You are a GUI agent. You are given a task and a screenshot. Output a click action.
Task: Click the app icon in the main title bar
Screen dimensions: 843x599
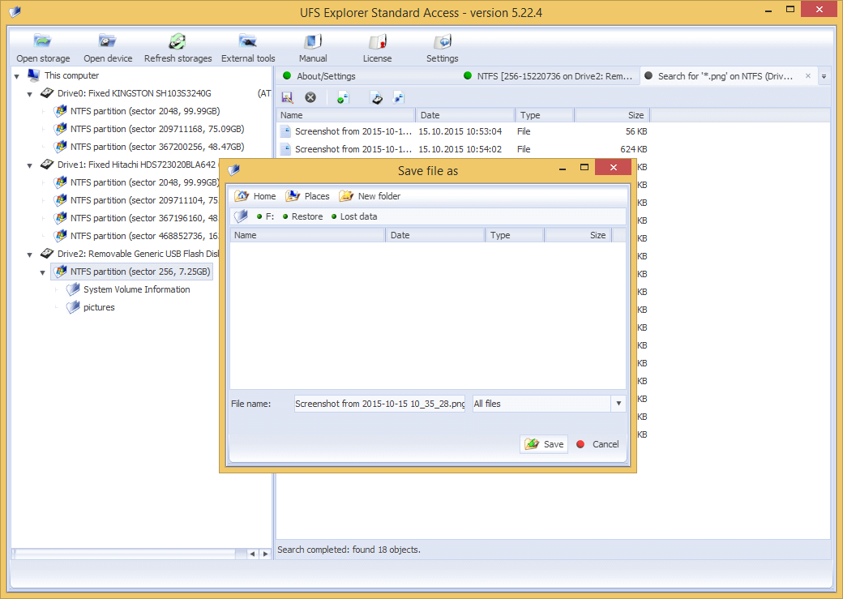point(15,12)
